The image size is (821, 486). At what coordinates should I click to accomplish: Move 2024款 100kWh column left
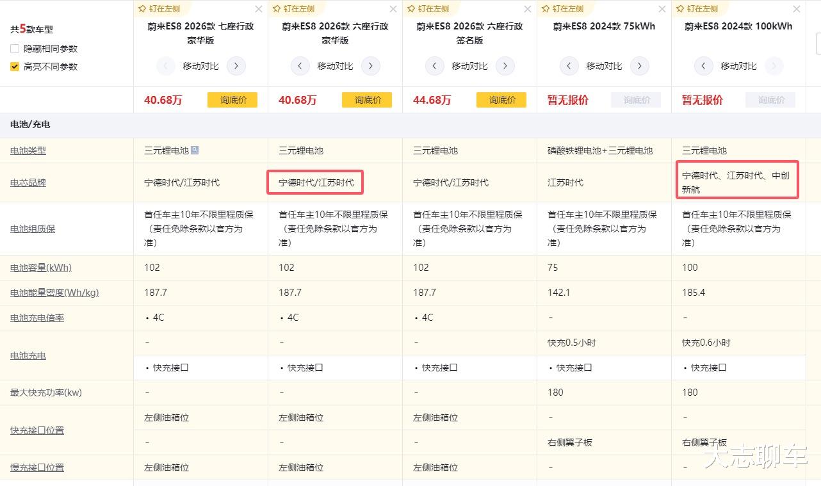(704, 66)
